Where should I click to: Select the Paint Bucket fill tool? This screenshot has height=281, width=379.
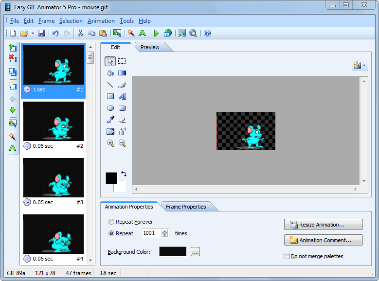coord(110,73)
